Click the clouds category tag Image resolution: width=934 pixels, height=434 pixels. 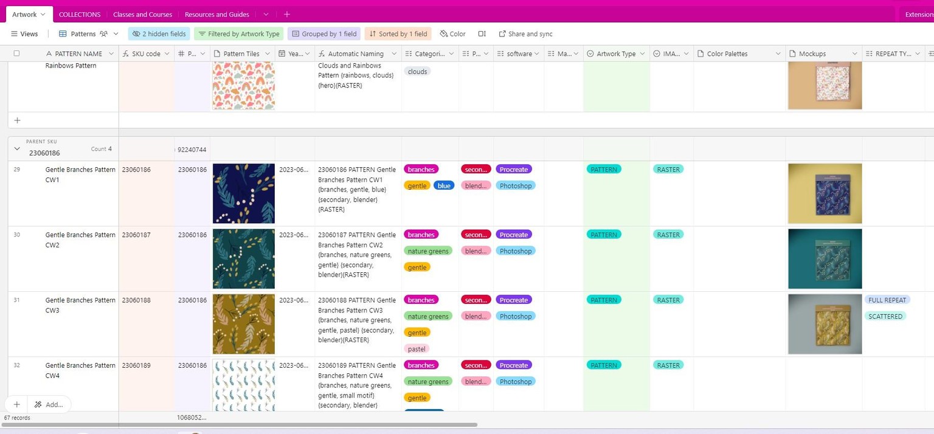tap(418, 72)
